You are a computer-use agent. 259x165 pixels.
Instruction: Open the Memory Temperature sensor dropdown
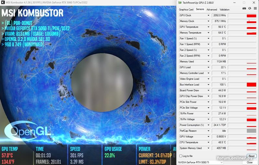(208, 33)
